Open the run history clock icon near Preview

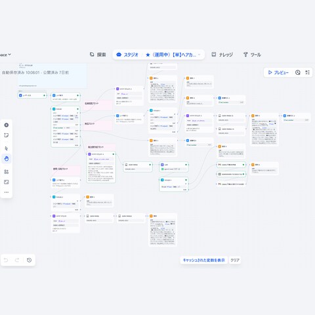coord(297,72)
